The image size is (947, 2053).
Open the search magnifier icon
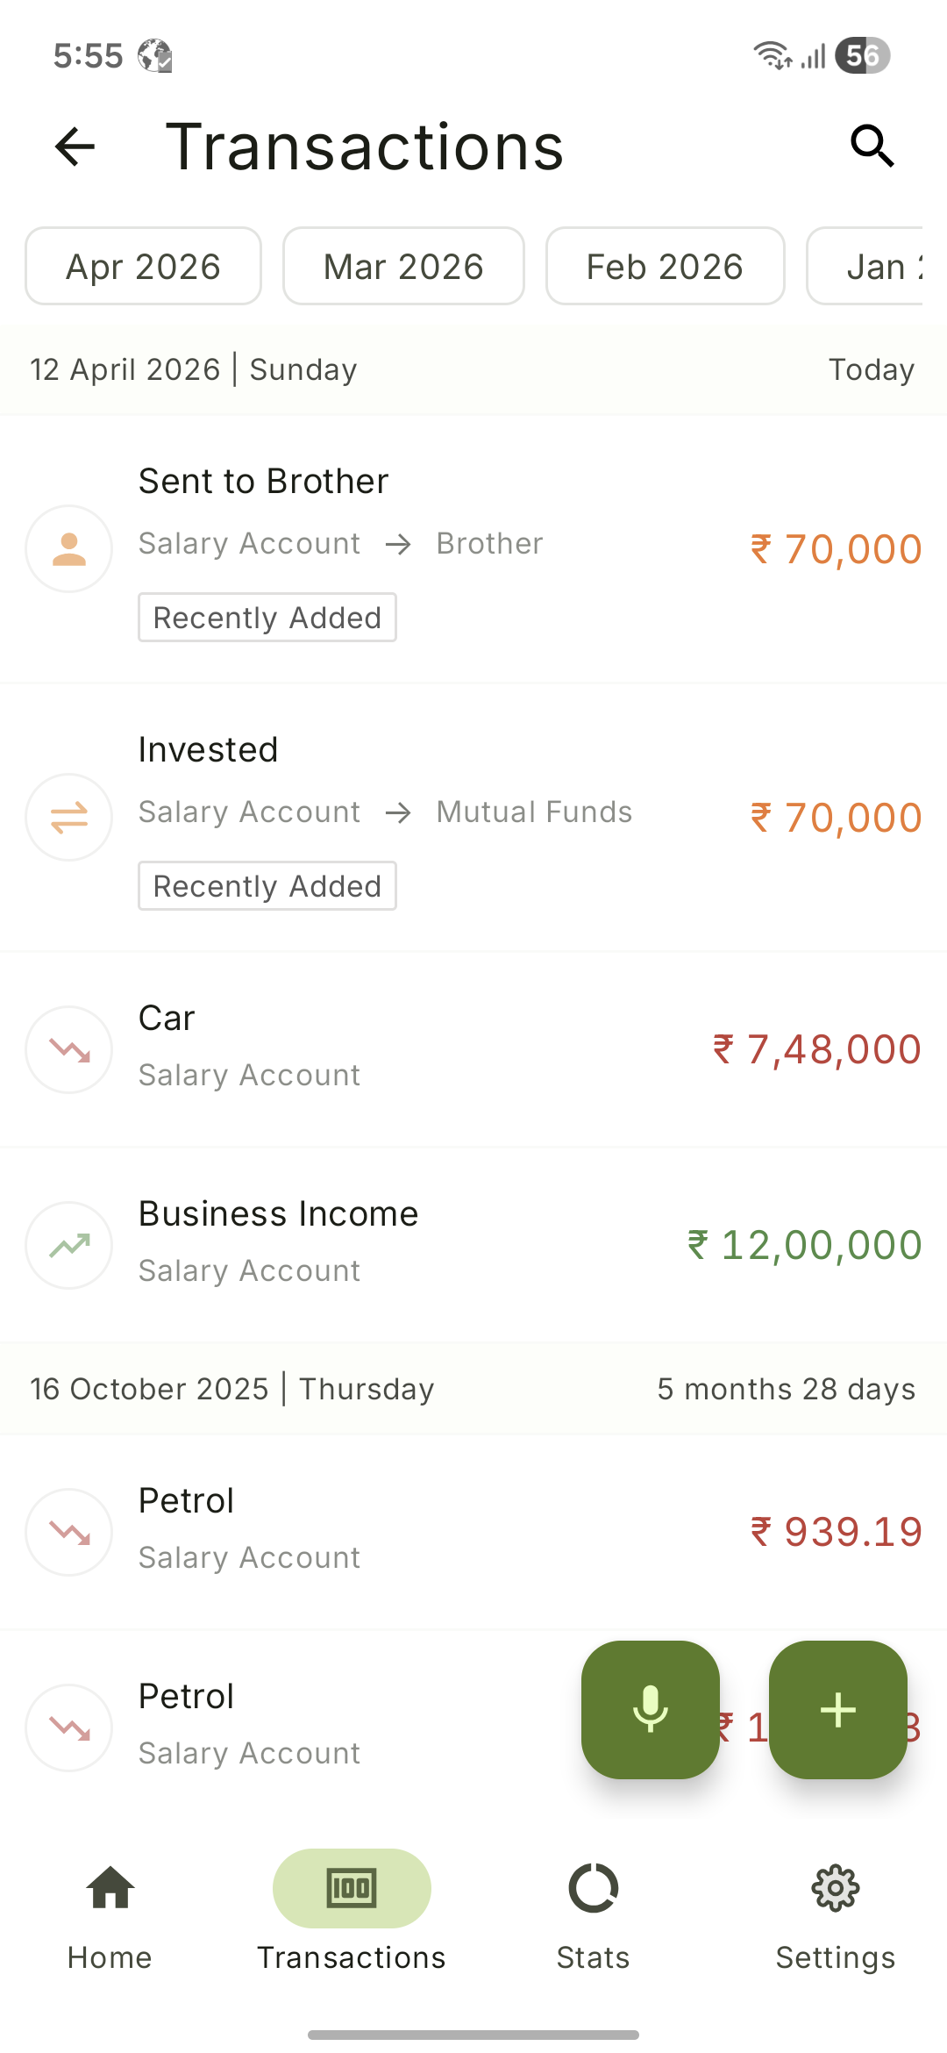click(x=872, y=146)
